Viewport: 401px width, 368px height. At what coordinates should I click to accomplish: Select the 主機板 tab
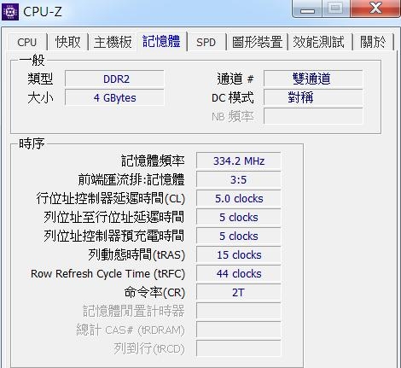113,43
